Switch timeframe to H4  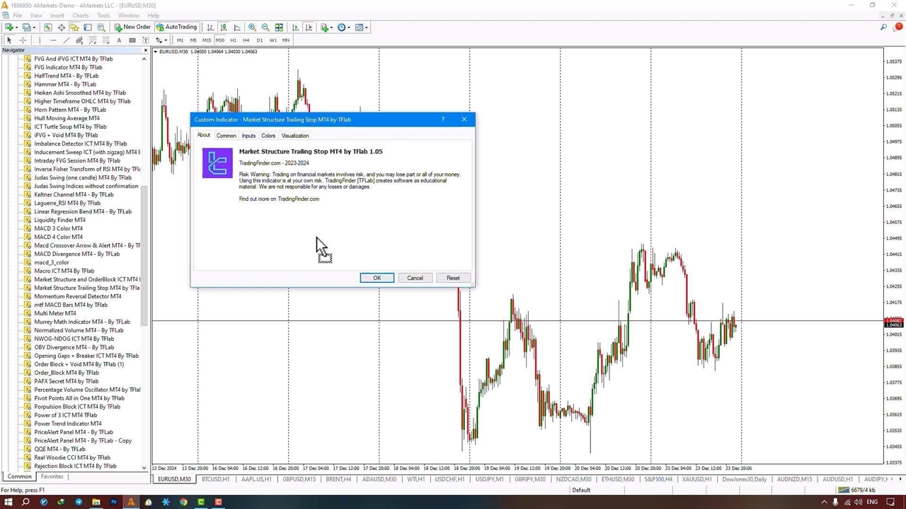246,40
